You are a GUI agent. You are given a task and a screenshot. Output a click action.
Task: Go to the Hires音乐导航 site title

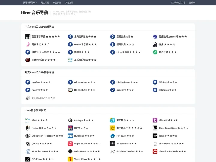pos(35,13)
